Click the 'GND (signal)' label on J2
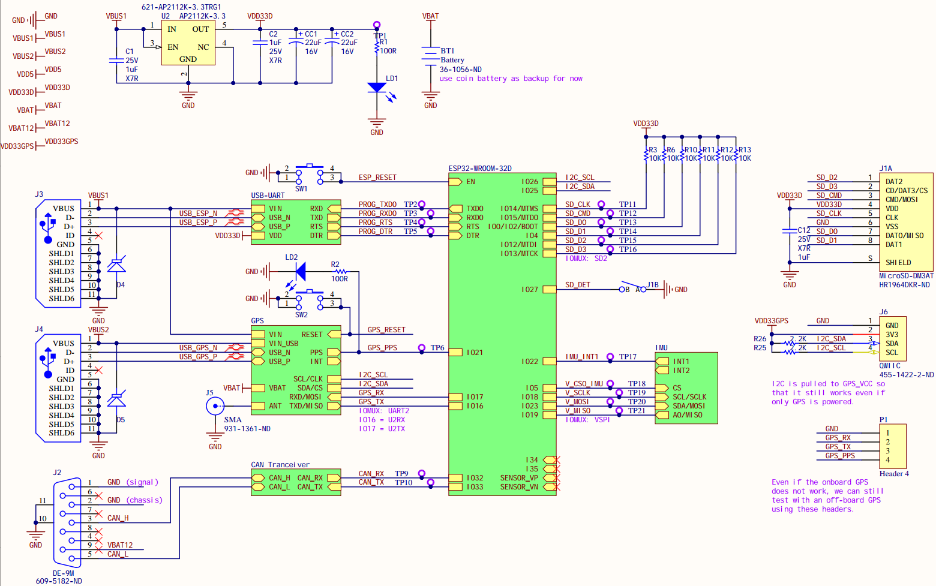The height and width of the screenshot is (586, 936). coord(133,482)
